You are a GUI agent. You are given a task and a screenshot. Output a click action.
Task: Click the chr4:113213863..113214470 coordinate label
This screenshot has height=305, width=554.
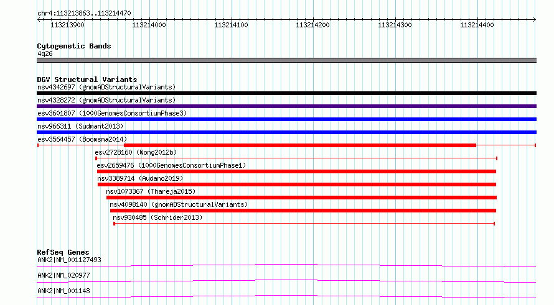coord(84,14)
